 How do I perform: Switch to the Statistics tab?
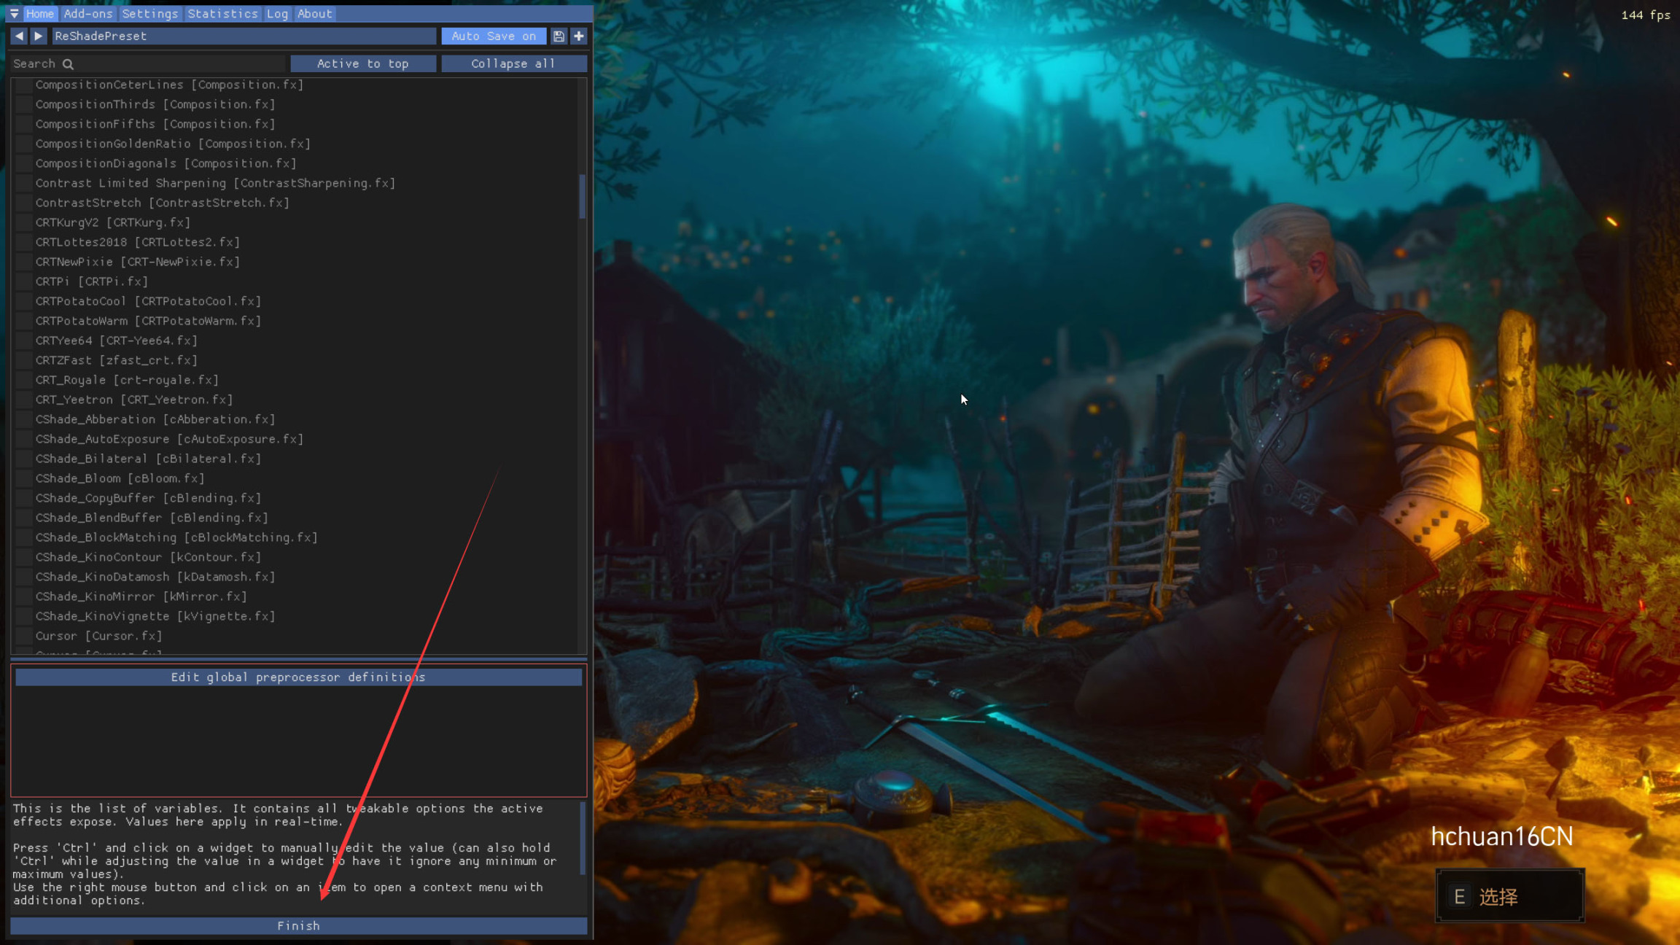(x=222, y=13)
